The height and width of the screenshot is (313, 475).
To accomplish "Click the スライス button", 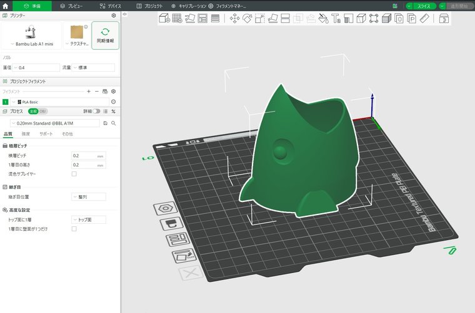I will (x=424, y=6).
